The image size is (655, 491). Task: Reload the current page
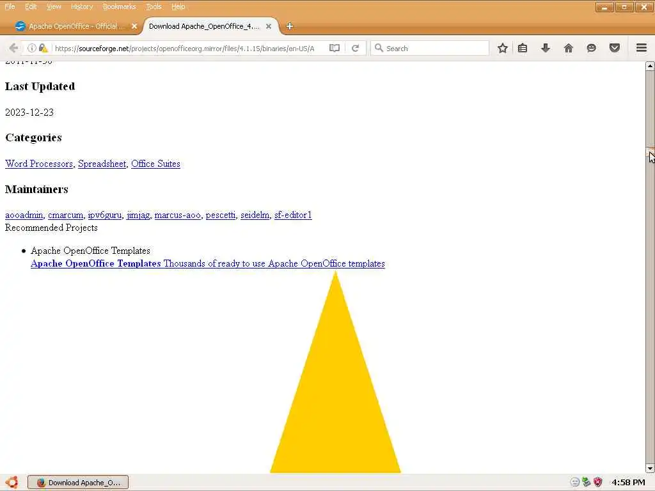pyautogui.click(x=356, y=48)
